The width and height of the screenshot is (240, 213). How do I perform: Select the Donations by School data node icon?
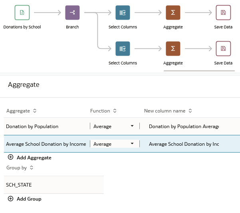pos(22,13)
